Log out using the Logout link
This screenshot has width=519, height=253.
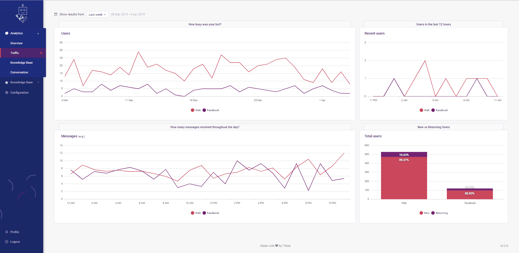tap(15, 242)
